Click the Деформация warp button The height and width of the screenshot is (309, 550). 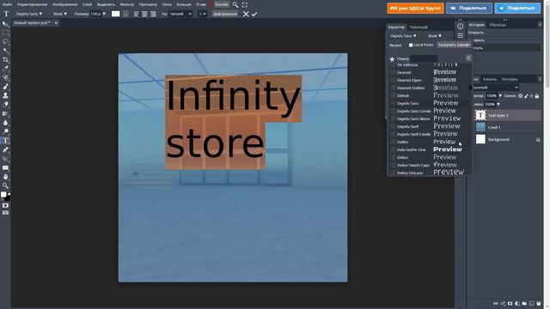[x=225, y=14]
